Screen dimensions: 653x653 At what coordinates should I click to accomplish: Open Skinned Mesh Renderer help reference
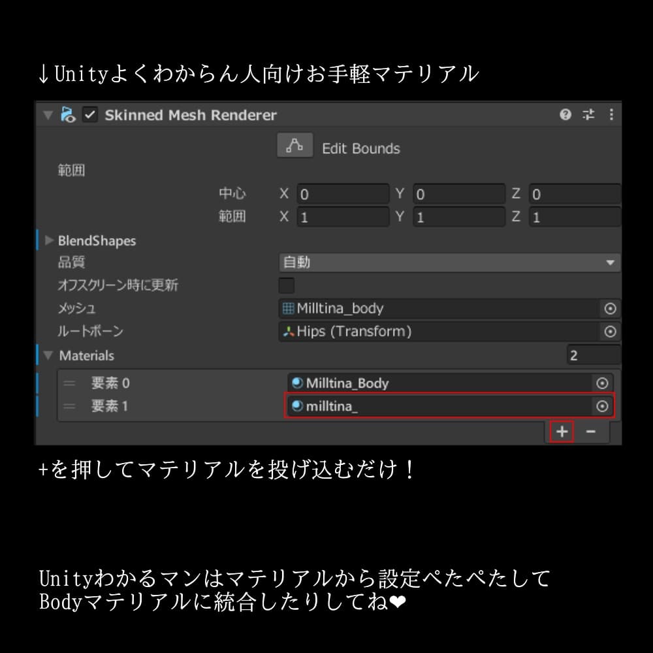(565, 114)
